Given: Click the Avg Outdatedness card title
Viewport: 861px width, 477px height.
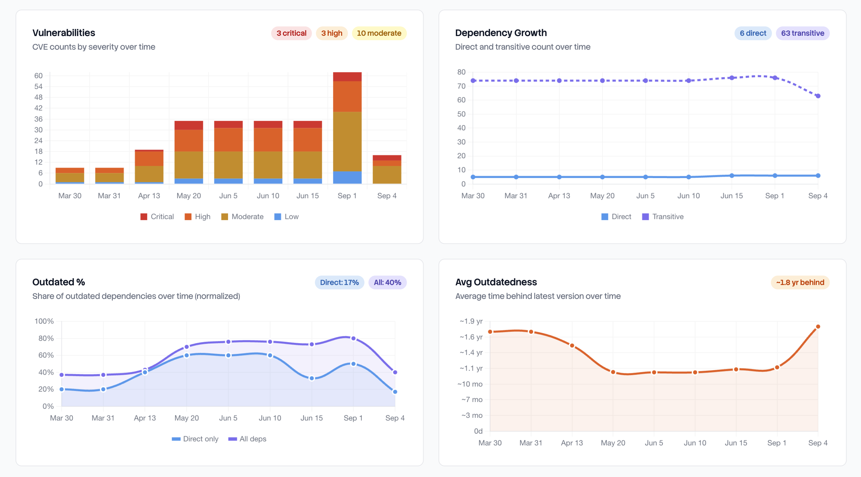Looking at the screenshot, I should point(496,282).
